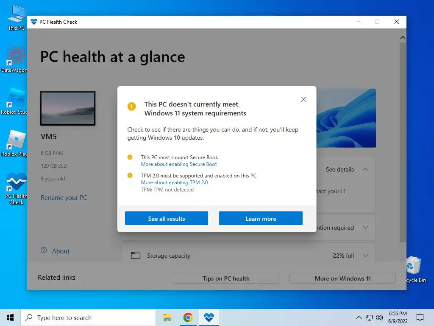
Task: Select the Roblox Player desktop shortcut
Action: point(14,143)
